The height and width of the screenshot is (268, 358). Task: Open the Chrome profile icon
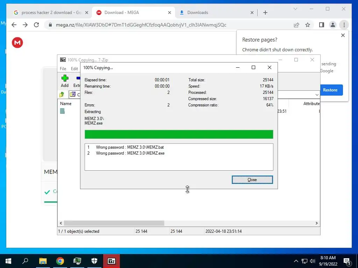tap(333, 25)
